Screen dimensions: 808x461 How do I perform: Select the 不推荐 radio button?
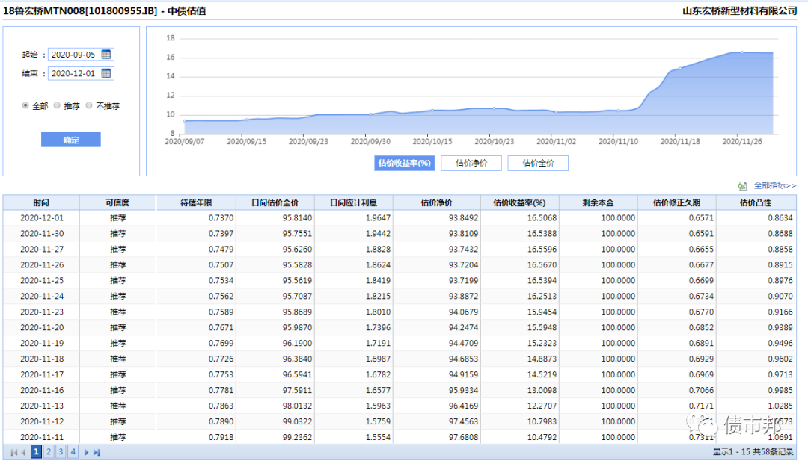[89, 106]
